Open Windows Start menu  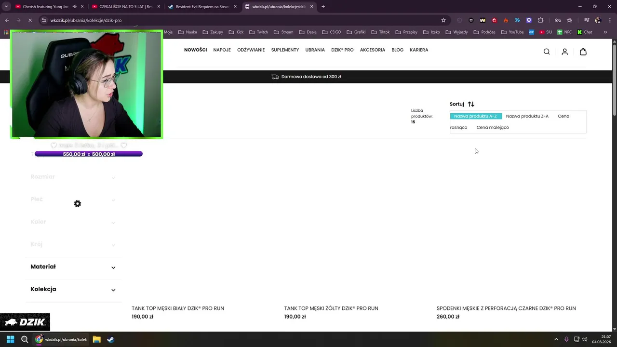10,339
